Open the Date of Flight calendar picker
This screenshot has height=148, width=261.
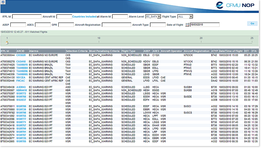(187, 25)
